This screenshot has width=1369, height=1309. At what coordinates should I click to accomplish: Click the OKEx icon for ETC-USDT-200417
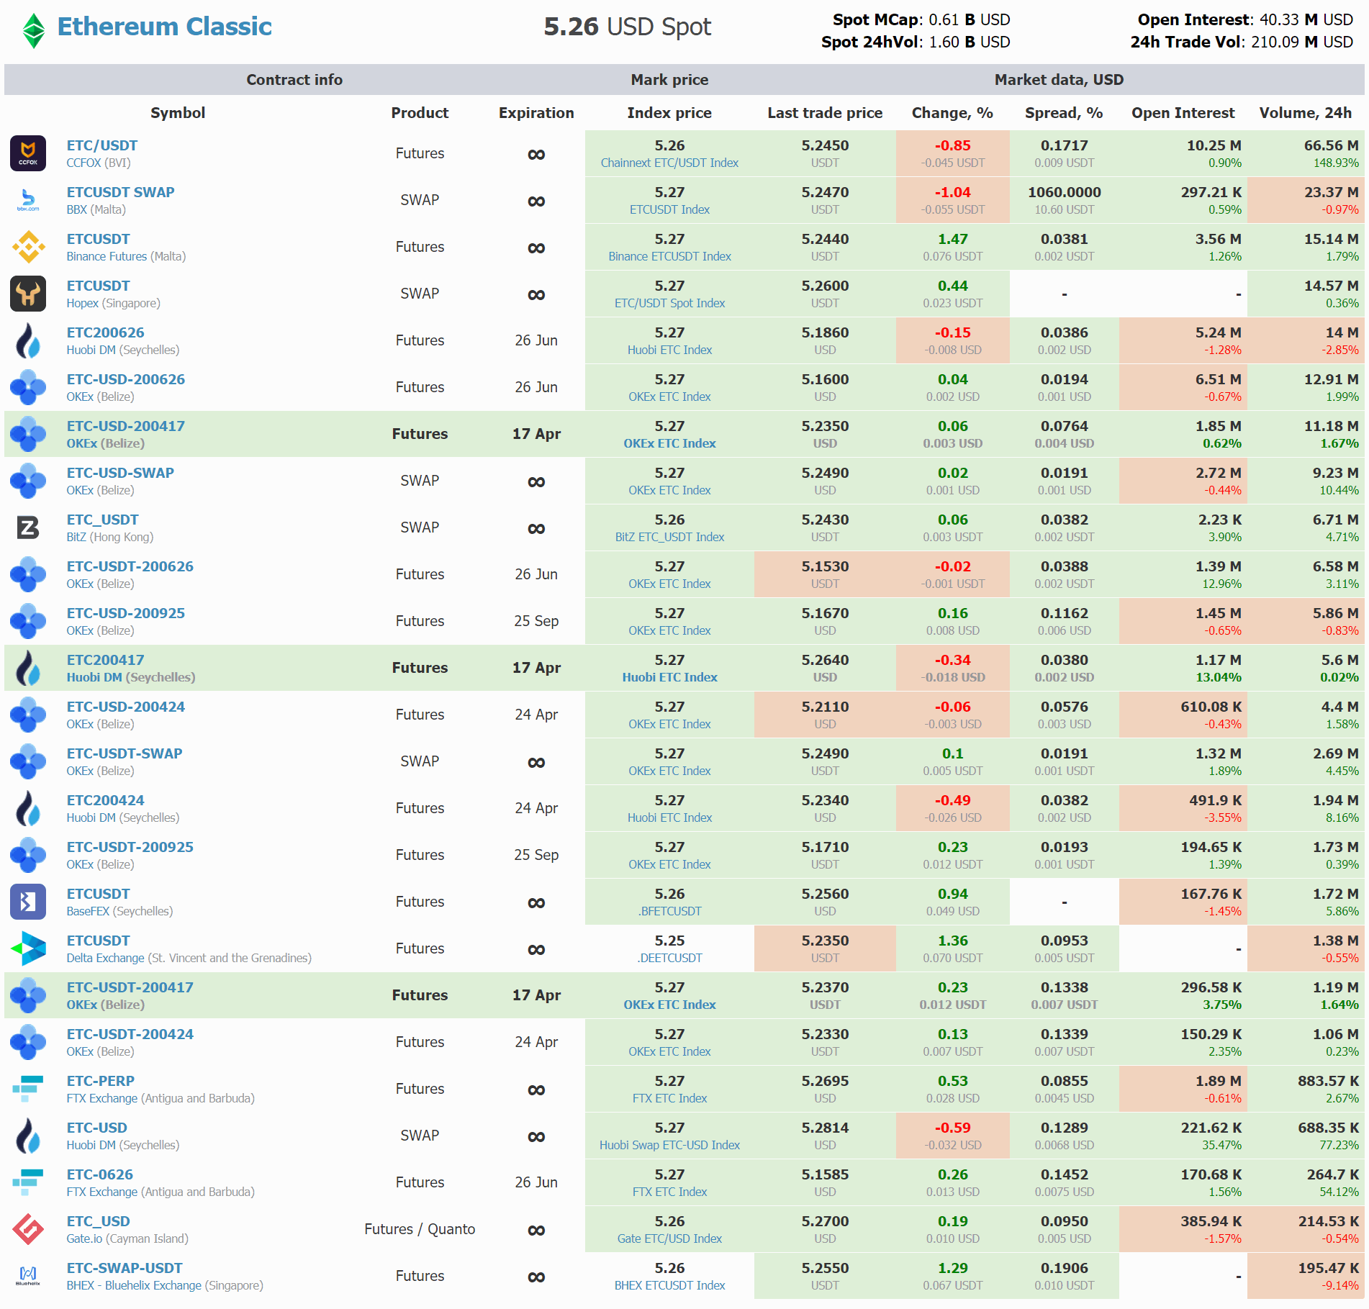[x=28, y=995]
